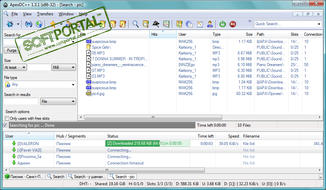The image size is (326, 190).
Task: Click Slots: 3/3 (3/3) status entry
Action: coord(160,184)
